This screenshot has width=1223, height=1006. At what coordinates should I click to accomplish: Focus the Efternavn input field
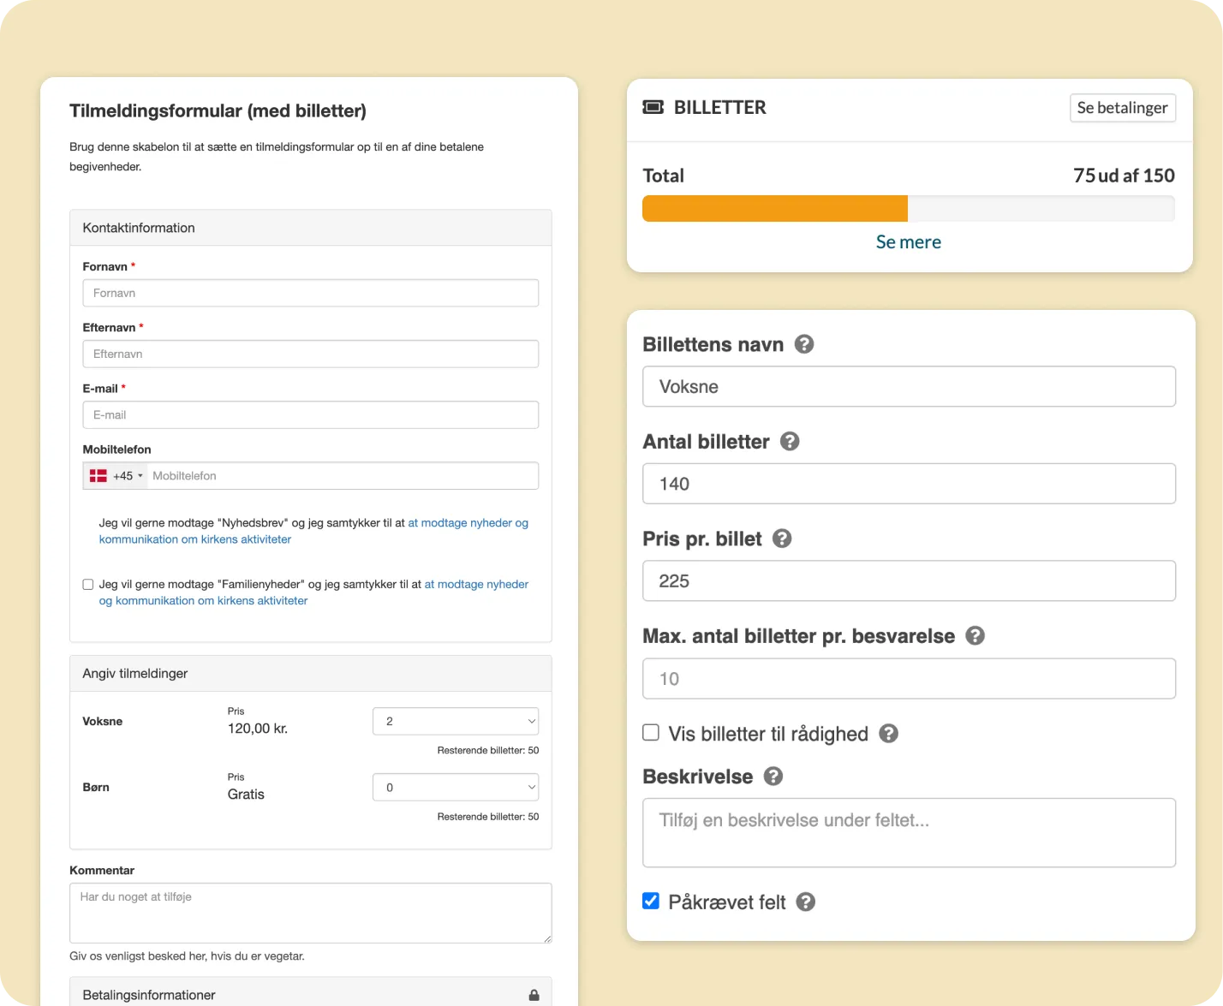[x=311, y=354]
